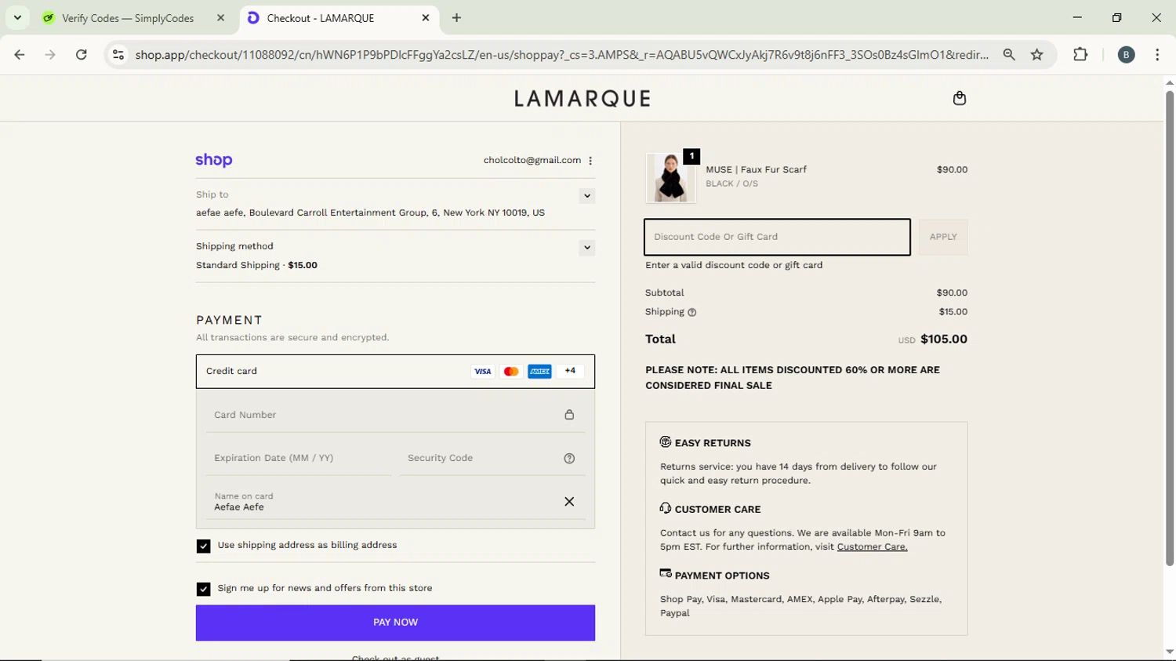Click the Security Code field

(x=492, y=458)
